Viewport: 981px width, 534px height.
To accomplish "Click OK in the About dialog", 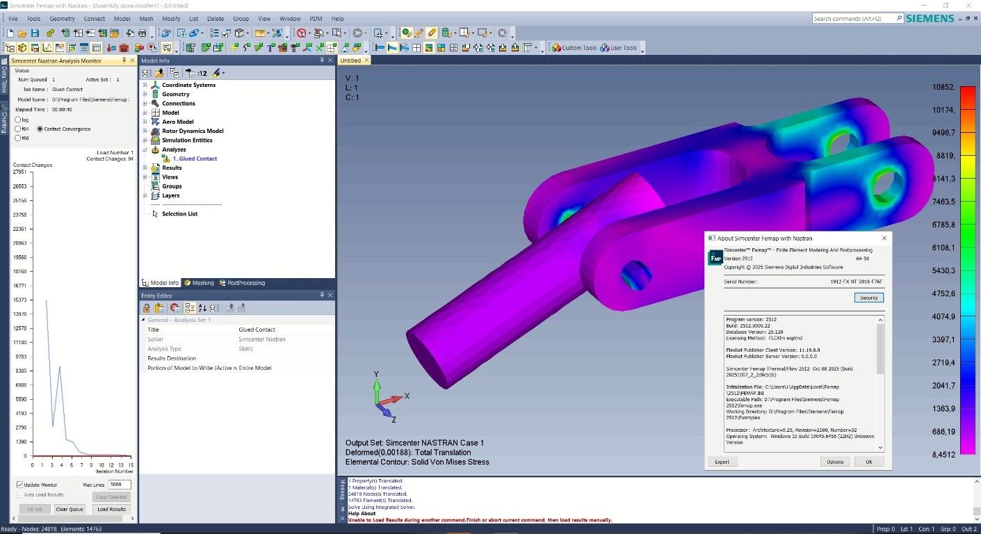I will [868, 461].
